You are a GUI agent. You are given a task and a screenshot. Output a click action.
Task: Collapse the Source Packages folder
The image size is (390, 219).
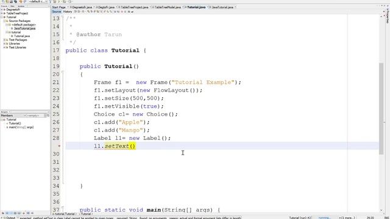4,21
